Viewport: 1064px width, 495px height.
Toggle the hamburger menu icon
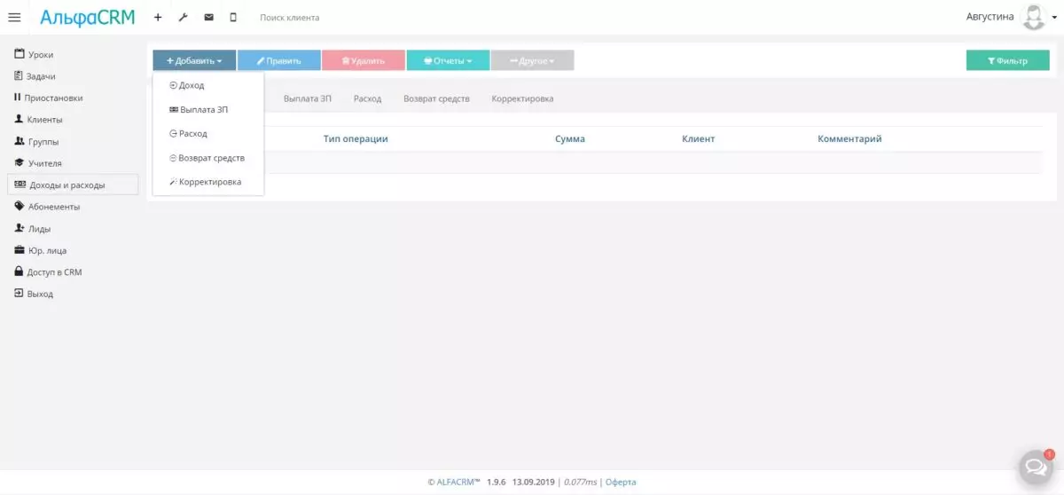tap(14, 18)
